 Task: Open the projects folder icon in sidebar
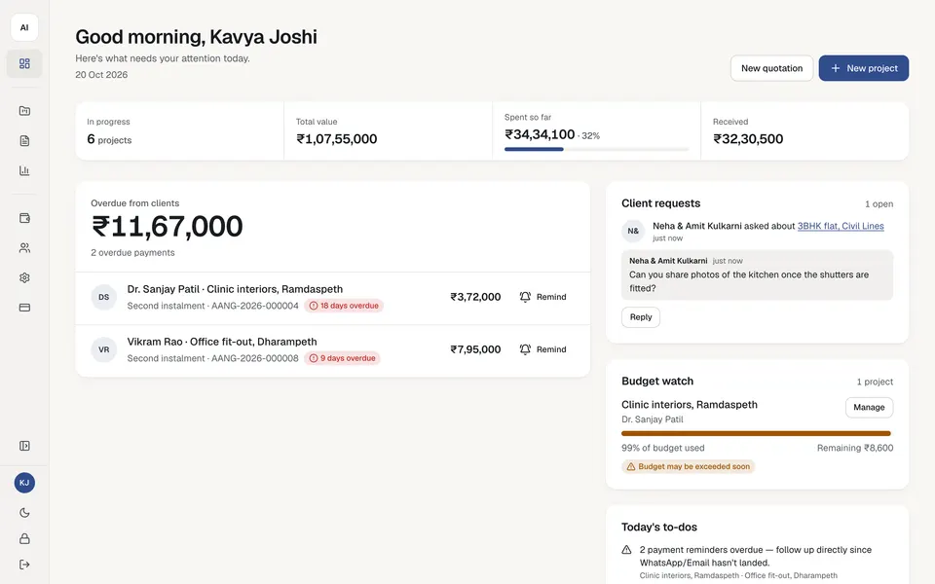pyautogui.click(x=24, y=111)
